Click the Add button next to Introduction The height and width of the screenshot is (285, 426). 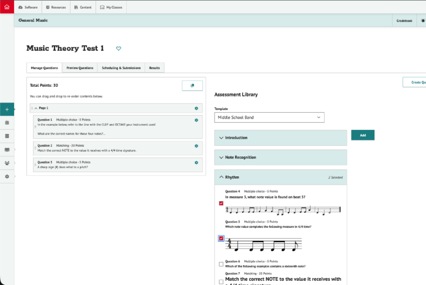[x=363, y=135]
